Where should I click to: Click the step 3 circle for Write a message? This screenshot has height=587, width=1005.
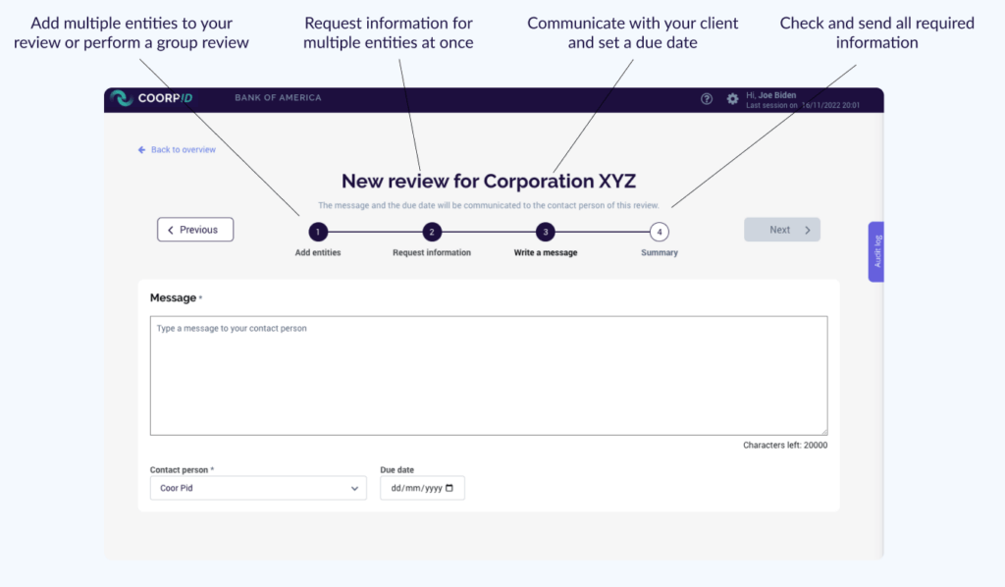pos(546,232)
